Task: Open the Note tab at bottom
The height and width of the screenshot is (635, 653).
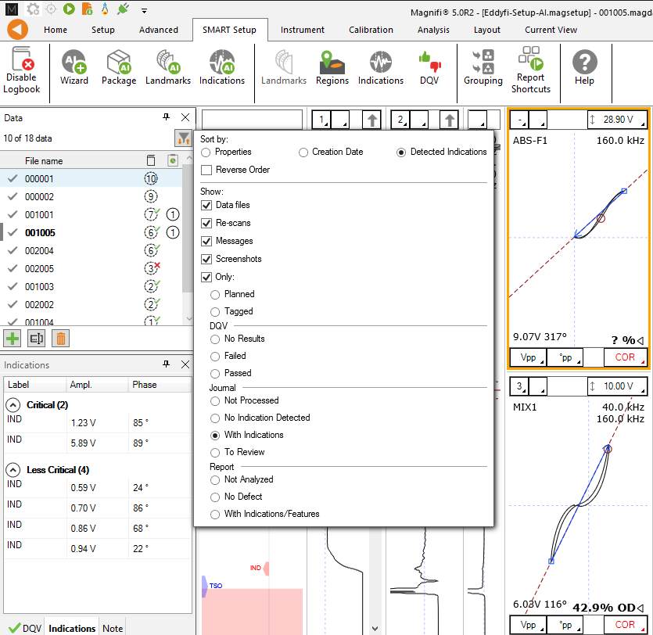Action: pyautogui.click(x=113, y=628)
